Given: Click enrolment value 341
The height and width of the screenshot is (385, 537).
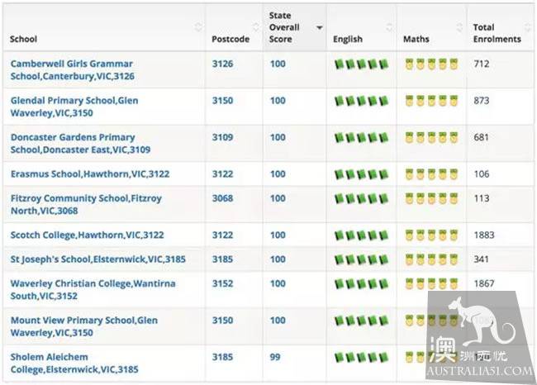Looking at the screenshot, I should 482,259.
